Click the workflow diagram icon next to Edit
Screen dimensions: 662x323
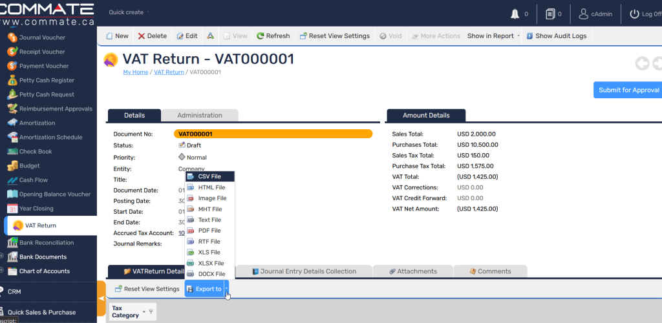[x=210, y=36]
